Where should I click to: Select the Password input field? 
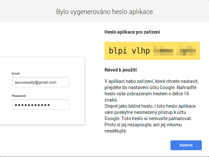40,105
